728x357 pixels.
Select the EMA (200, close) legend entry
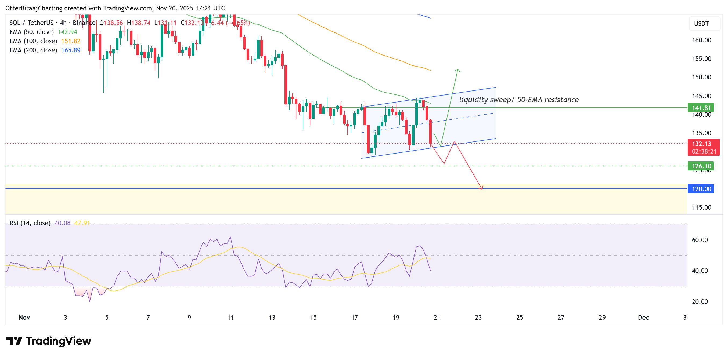(33, 50)
